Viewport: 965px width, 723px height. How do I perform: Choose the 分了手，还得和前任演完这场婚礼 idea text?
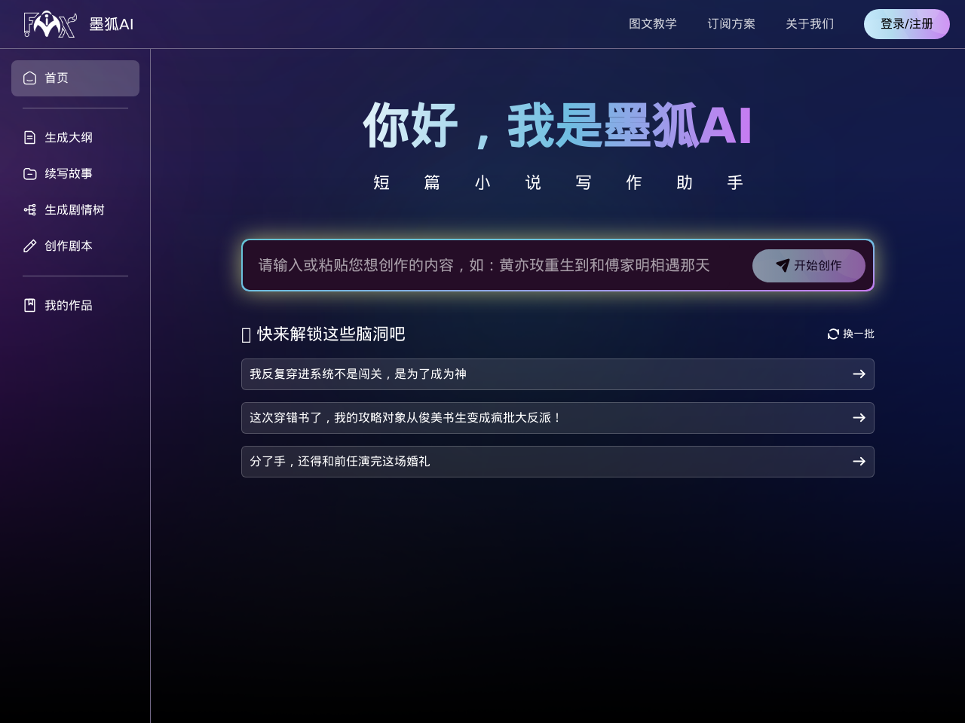point(340,462)
